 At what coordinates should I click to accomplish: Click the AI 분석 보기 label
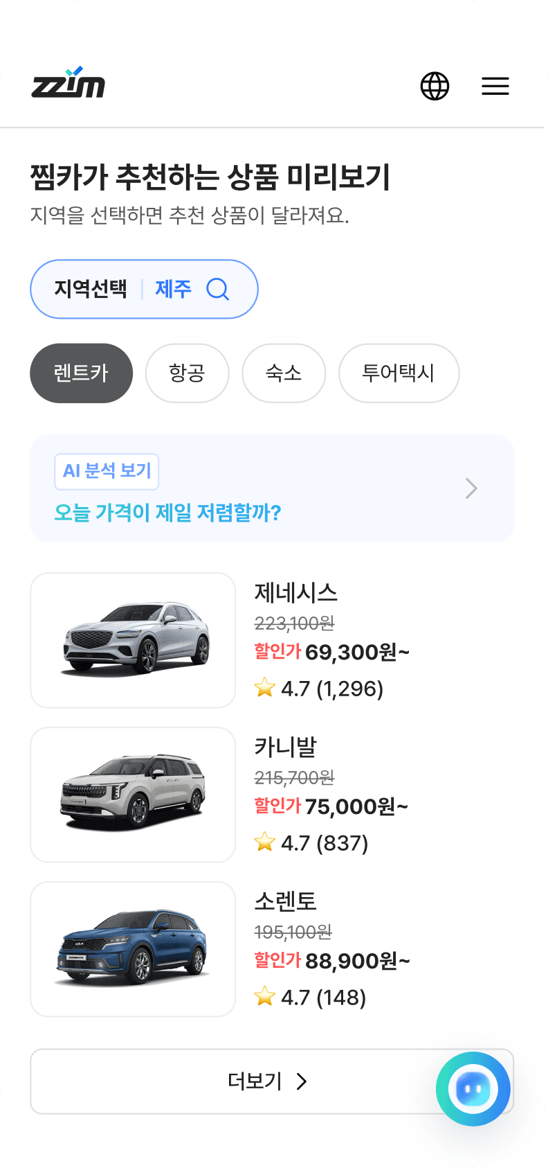tap(107, 471)
